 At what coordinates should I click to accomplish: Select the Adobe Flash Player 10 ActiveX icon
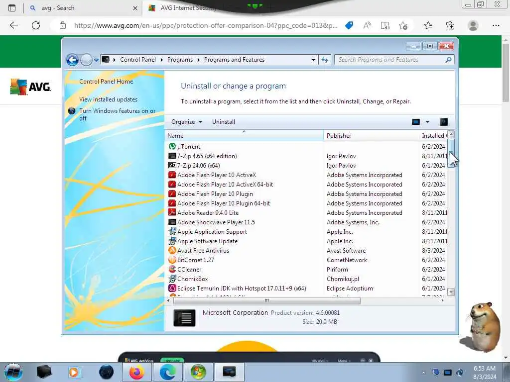(172, 175)
